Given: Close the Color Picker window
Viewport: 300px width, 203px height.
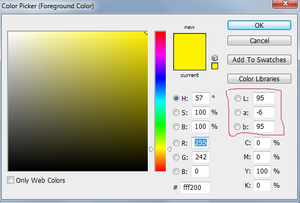Looking at the screenshot, I should (285, 4).
